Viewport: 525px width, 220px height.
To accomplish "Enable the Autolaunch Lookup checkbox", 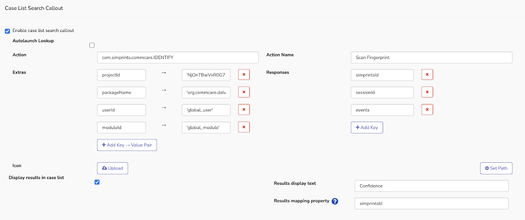I will [92, 45].
